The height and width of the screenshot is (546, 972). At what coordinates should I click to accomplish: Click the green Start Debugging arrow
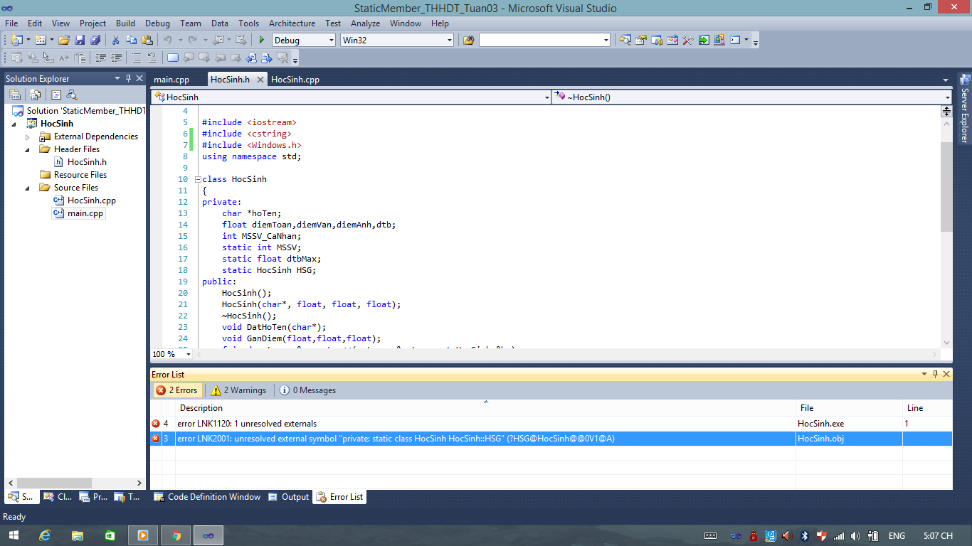[262, 41]
